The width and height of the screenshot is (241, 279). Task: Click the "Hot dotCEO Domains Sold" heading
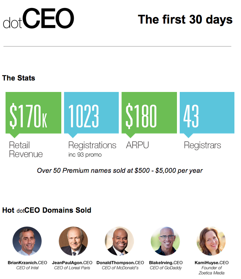pos(47,210)
